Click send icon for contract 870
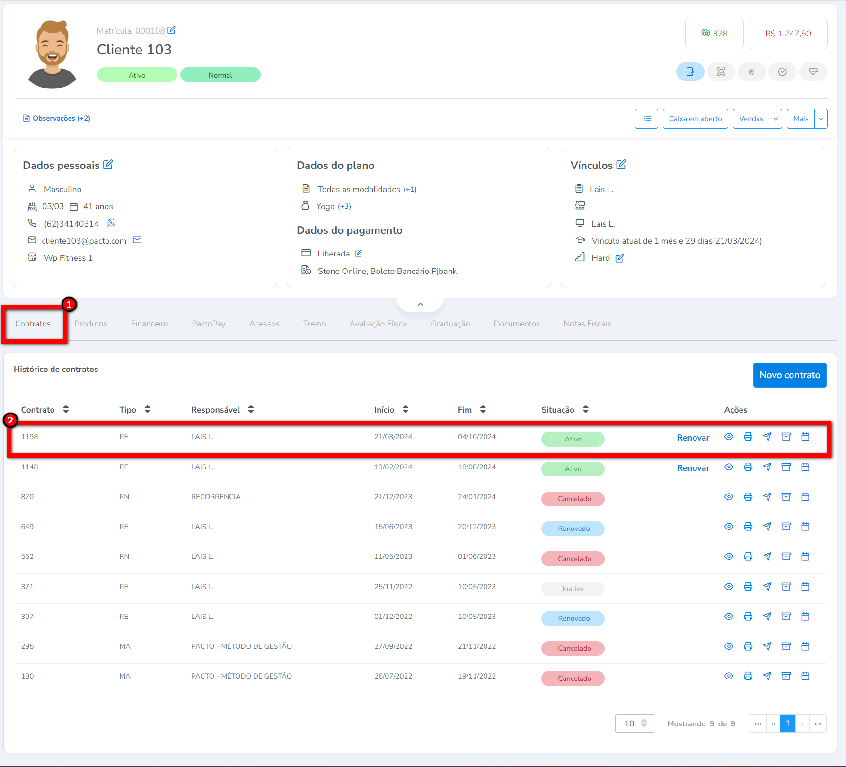Screen dimensions: 846x767 pyautogui.click(x=767, y=497)
